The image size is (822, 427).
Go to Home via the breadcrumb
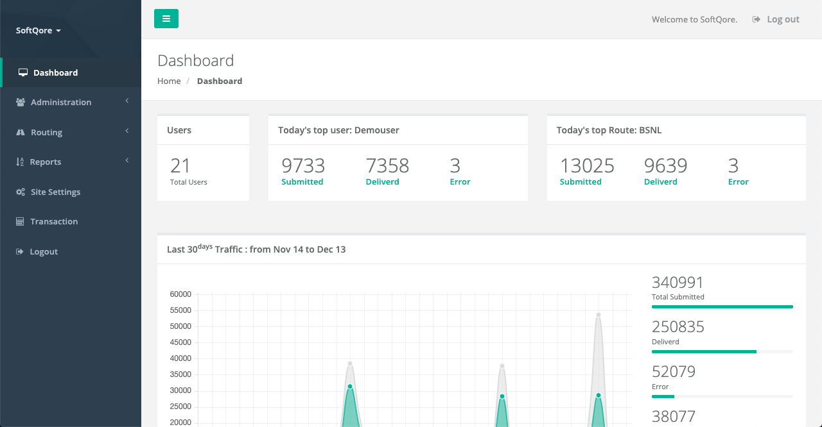(169, 81)
